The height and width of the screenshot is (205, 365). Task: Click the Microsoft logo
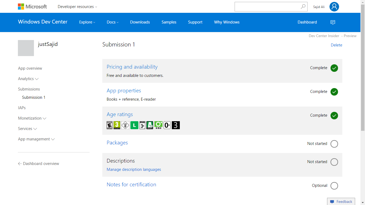pos(32,7)
